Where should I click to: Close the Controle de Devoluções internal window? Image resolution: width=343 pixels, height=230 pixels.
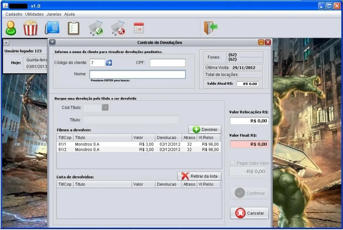click(268, 42)
